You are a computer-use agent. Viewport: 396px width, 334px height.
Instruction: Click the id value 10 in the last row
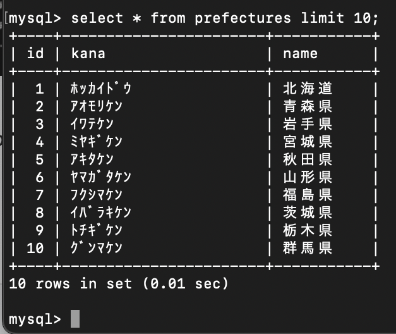pyautogui.click(x=35, y=248)
